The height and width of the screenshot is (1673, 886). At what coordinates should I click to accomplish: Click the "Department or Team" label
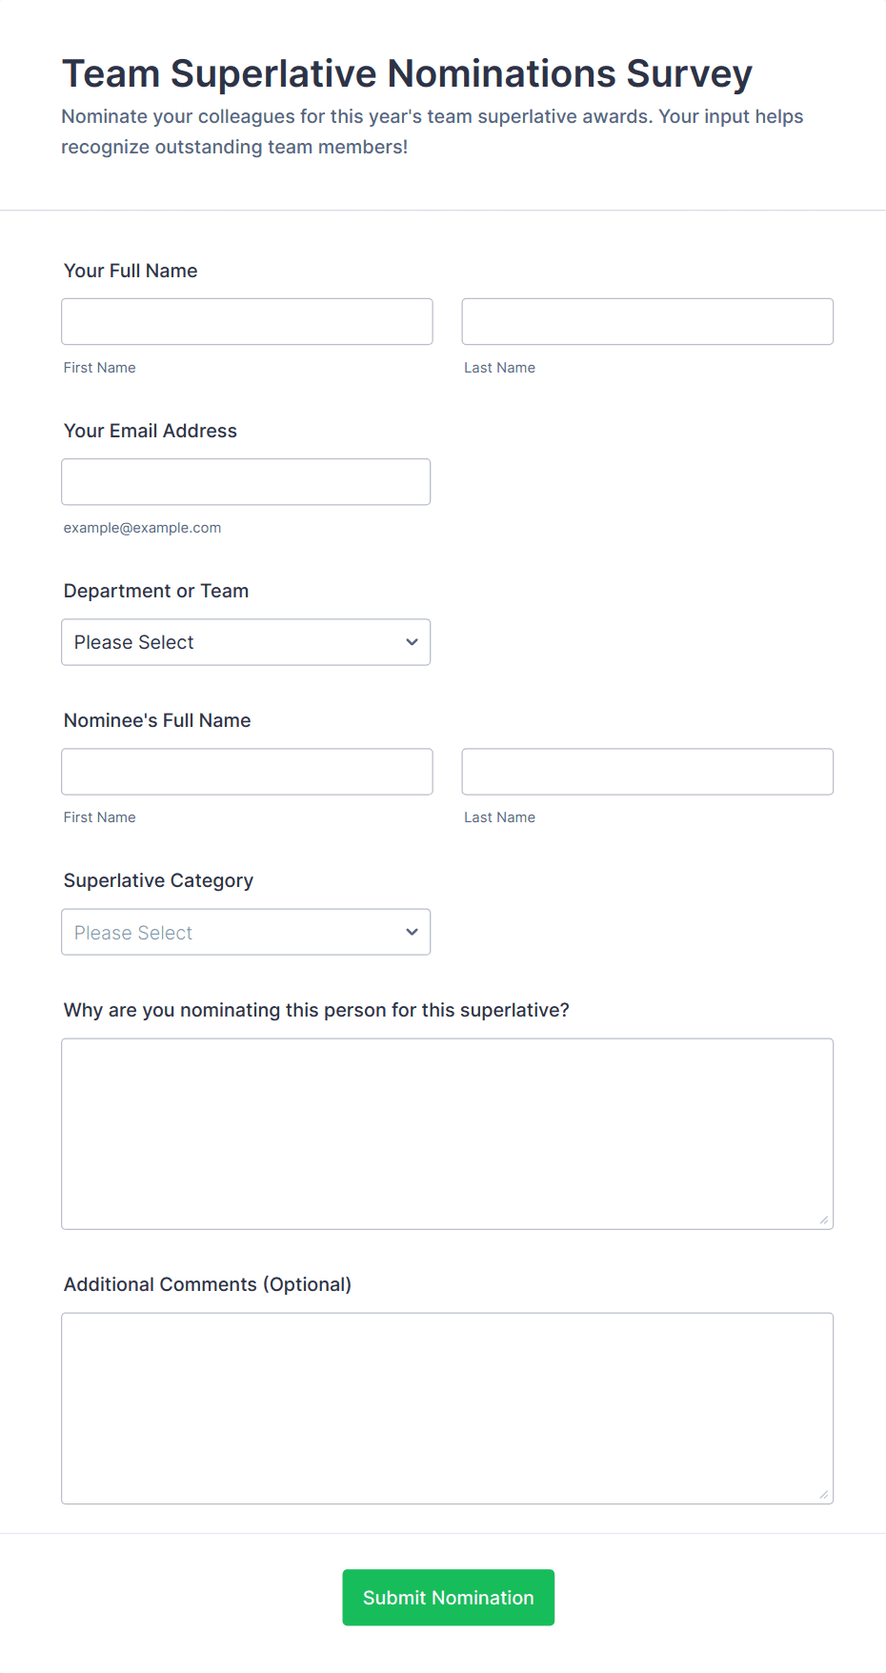156,591
